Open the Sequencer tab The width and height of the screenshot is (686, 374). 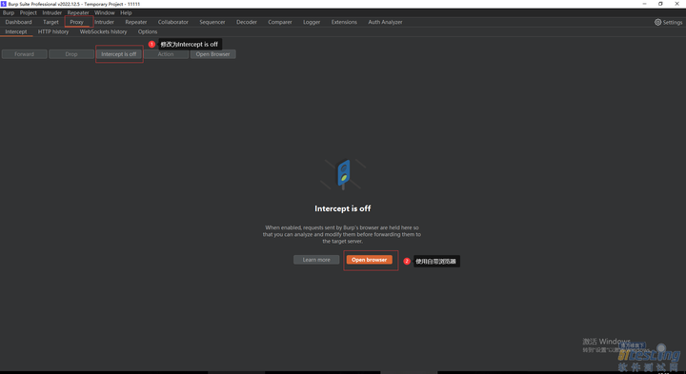(x=212, y=22)
